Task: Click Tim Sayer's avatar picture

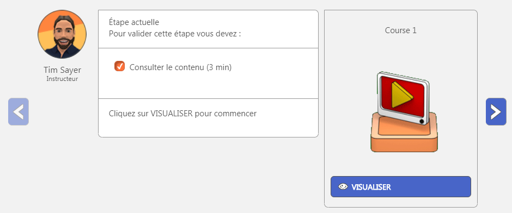Action: [62, 34]
